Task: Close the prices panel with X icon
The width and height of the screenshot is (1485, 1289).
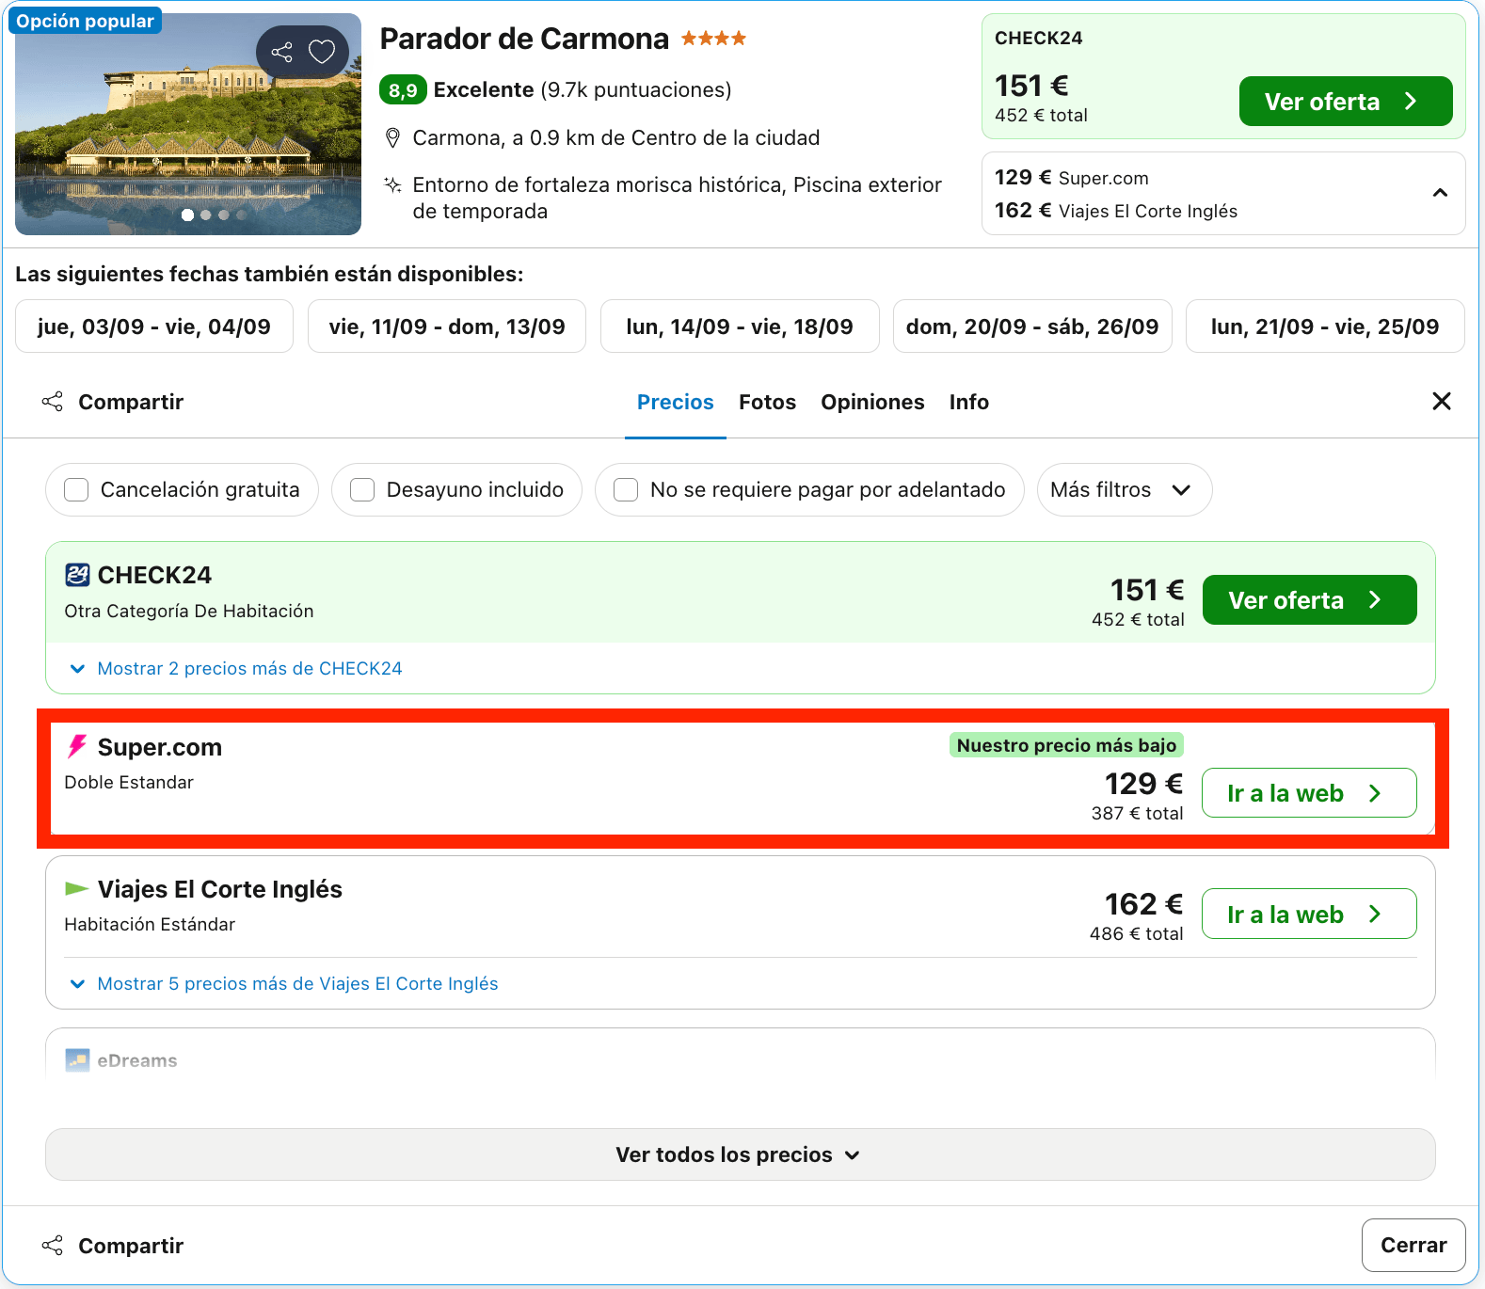Action: tap(1441, 402)
